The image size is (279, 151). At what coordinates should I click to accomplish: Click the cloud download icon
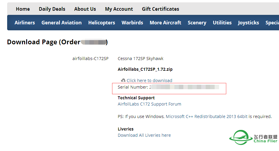coord(123,80)
